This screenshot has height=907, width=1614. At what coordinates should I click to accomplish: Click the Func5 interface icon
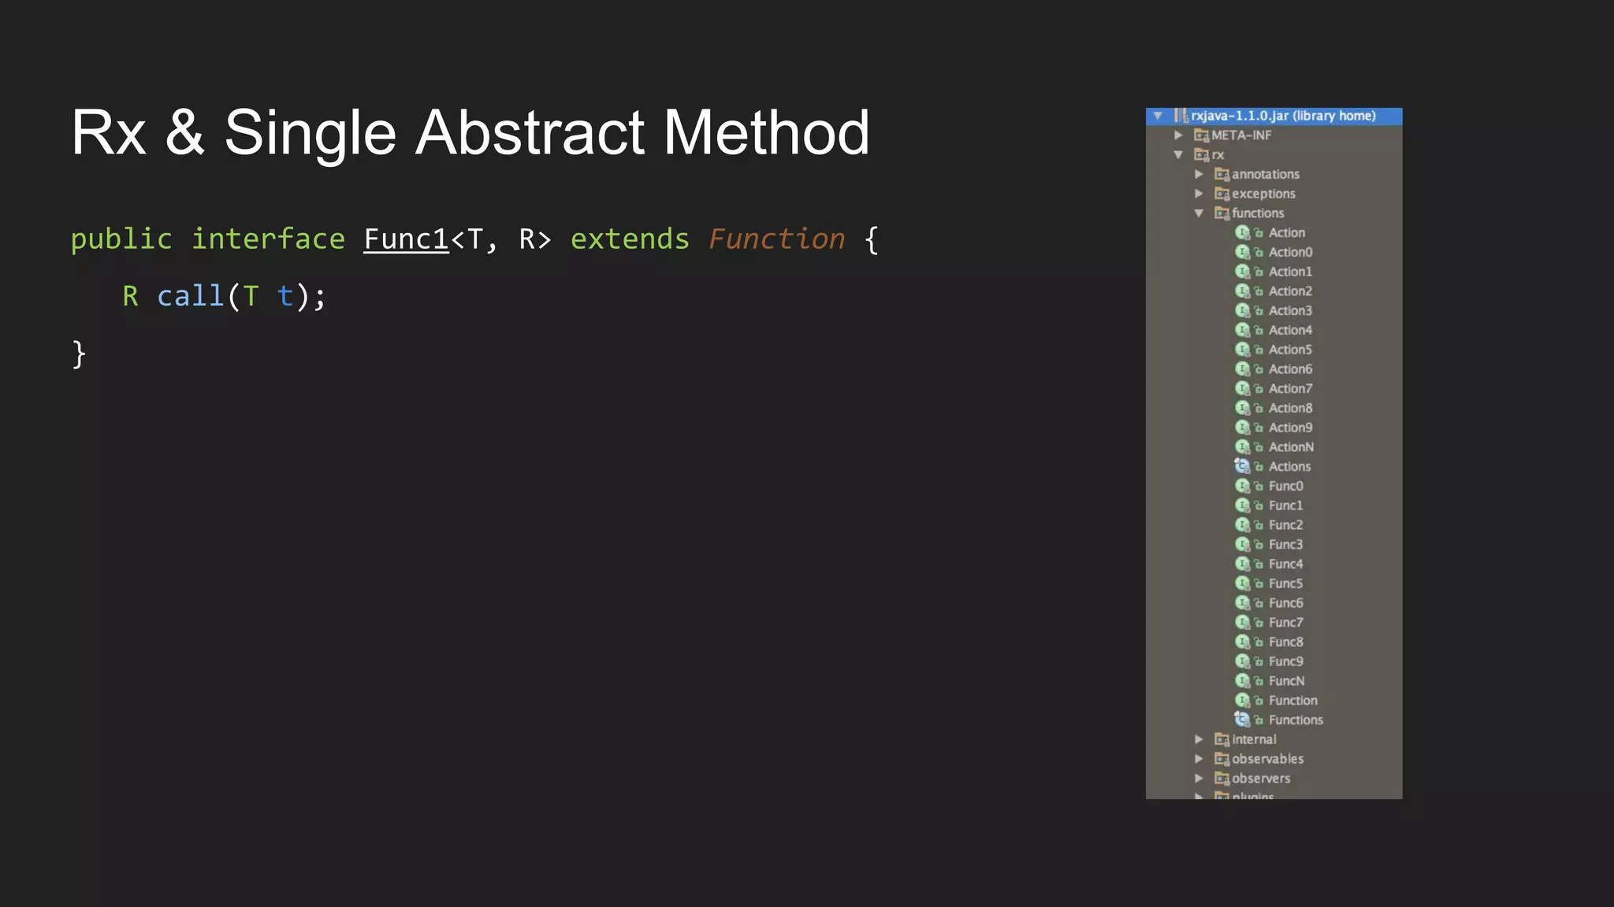[1243, 583]
